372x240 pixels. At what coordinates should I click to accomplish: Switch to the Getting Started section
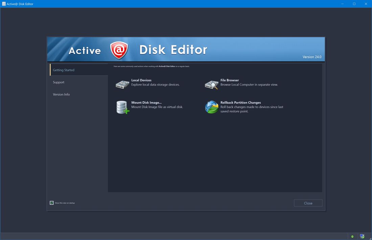64,70
